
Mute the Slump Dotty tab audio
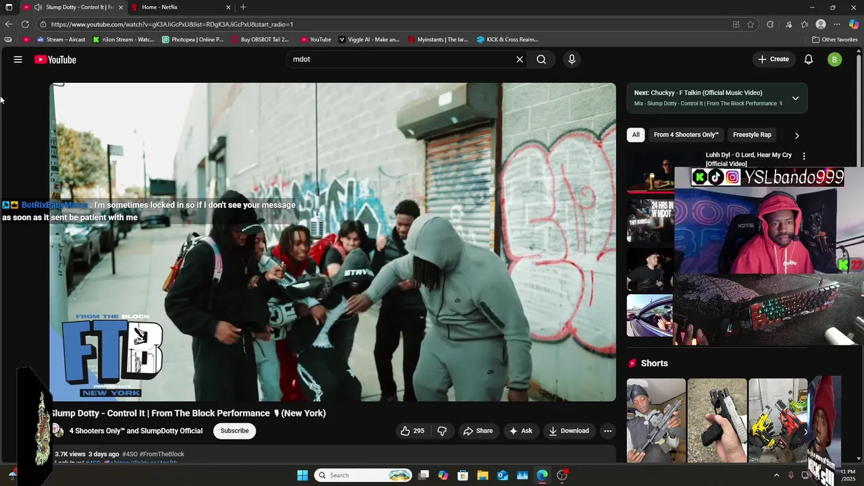coord(38,7)
